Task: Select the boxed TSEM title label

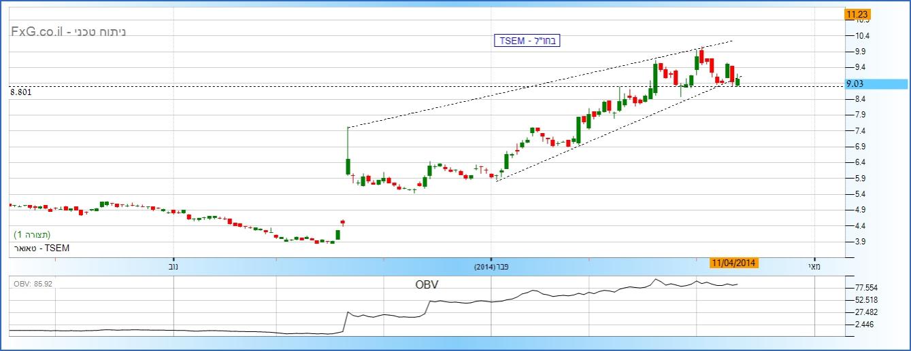Action: pos(527,41)
